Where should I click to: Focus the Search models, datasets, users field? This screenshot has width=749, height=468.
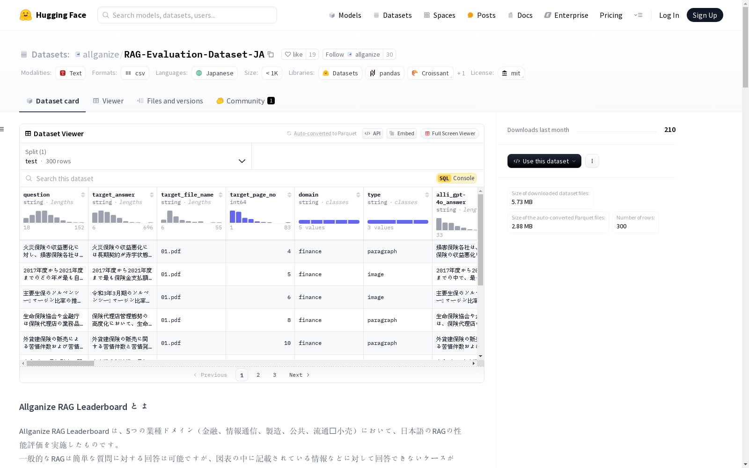tap(187, 15)
